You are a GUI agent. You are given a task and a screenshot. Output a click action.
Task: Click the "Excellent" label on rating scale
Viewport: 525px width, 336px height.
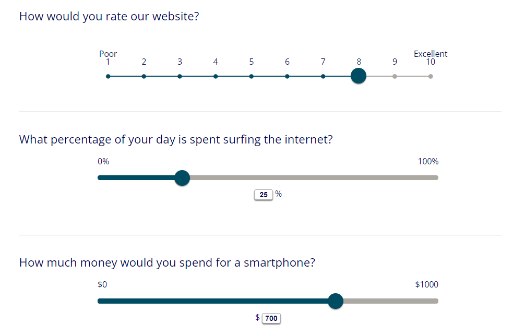tap(431, 54)
